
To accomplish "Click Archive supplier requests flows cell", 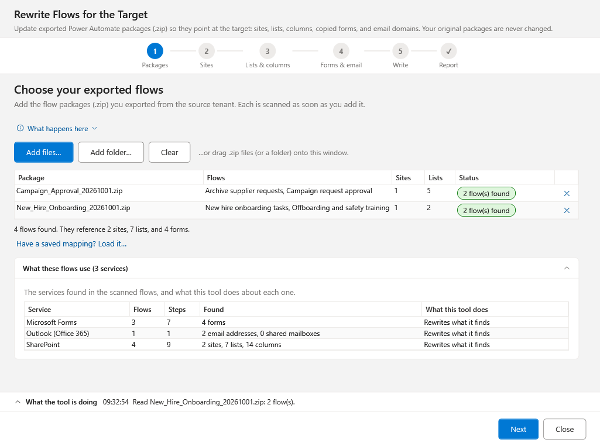I will click(x=289, y=190).
